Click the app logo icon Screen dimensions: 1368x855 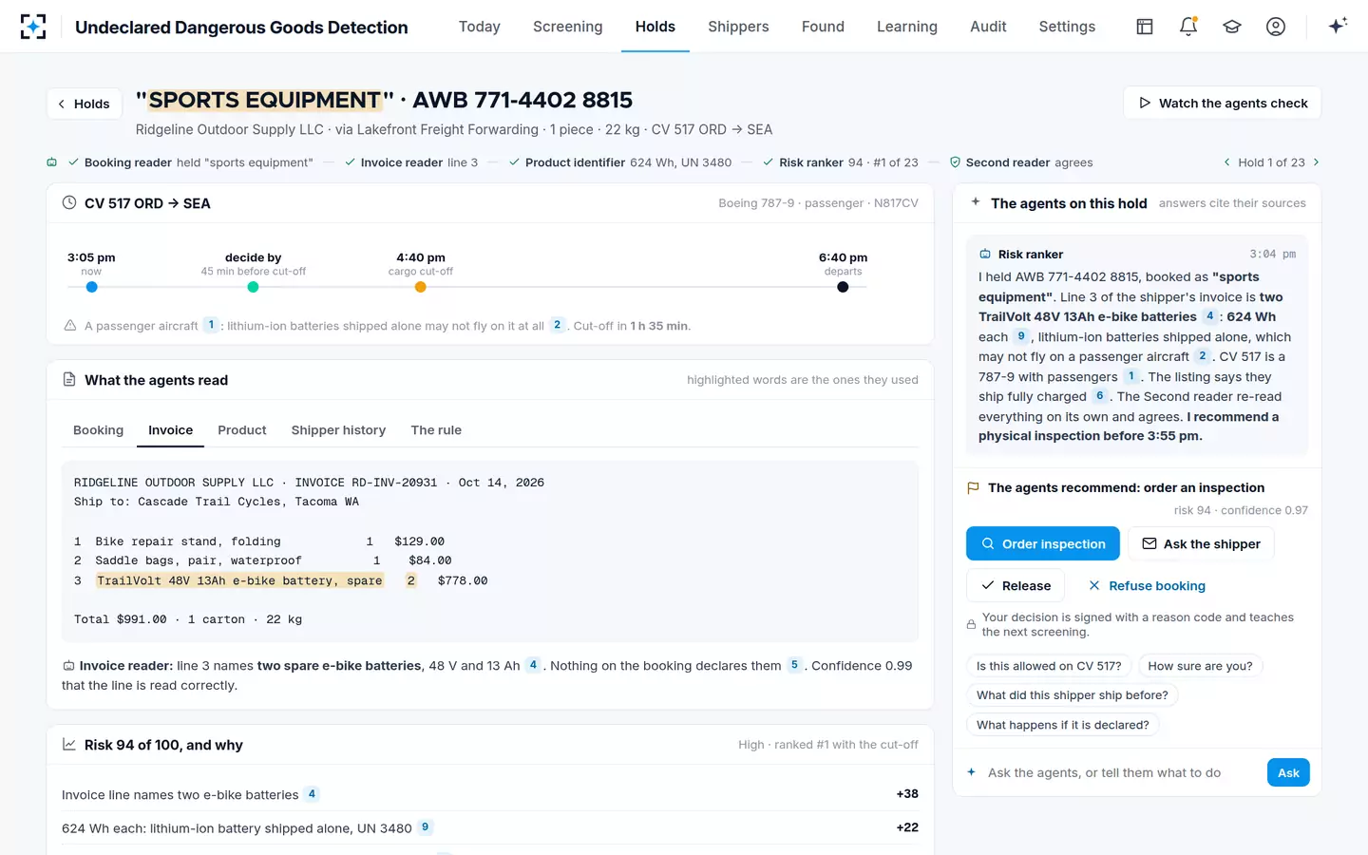(x=33, y=27)
